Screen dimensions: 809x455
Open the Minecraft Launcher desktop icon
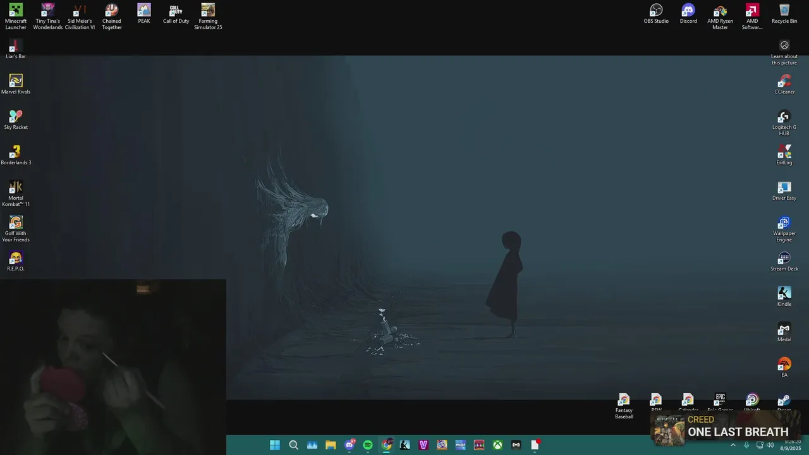click(x=16, y=16)
